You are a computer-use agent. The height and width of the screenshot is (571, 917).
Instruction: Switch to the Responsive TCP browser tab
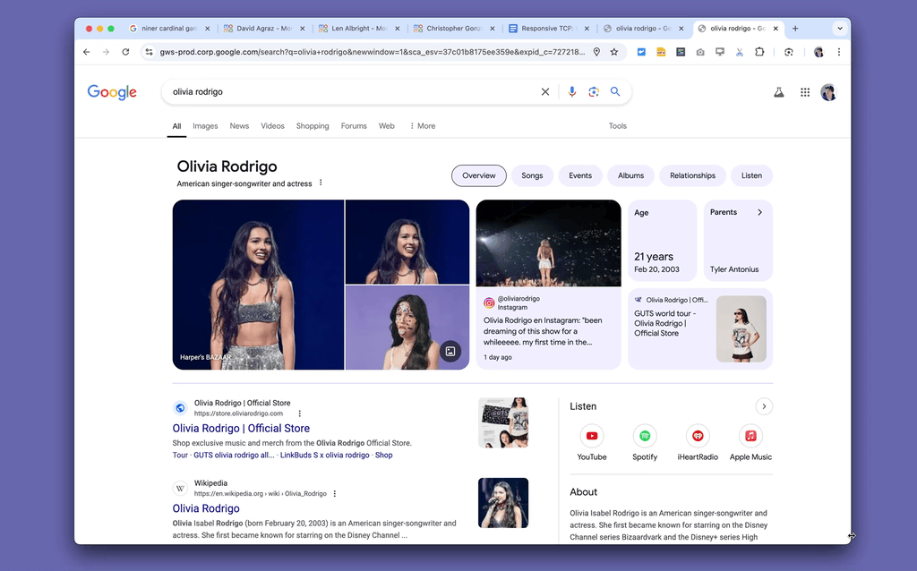tap(547, 28)
